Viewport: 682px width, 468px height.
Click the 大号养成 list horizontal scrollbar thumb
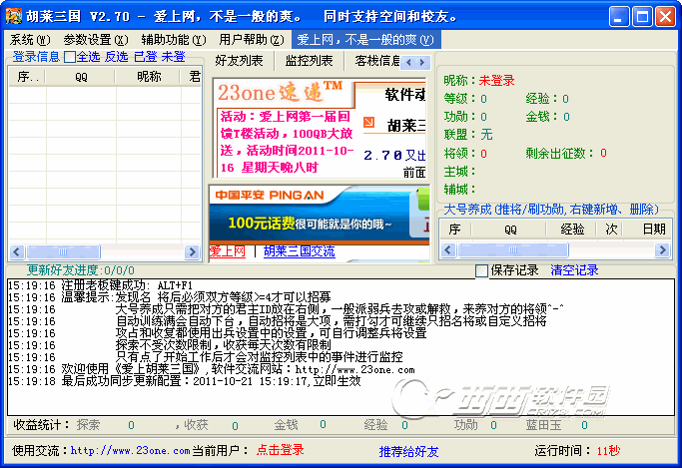[x=513, y=249]
